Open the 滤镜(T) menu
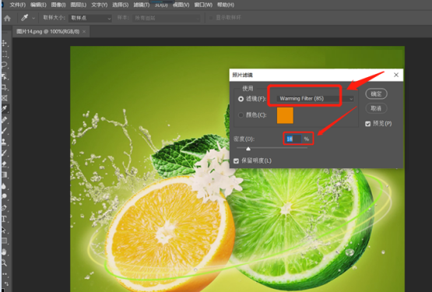Viewport: 432px width, 292px height. [x=142, y=5]
